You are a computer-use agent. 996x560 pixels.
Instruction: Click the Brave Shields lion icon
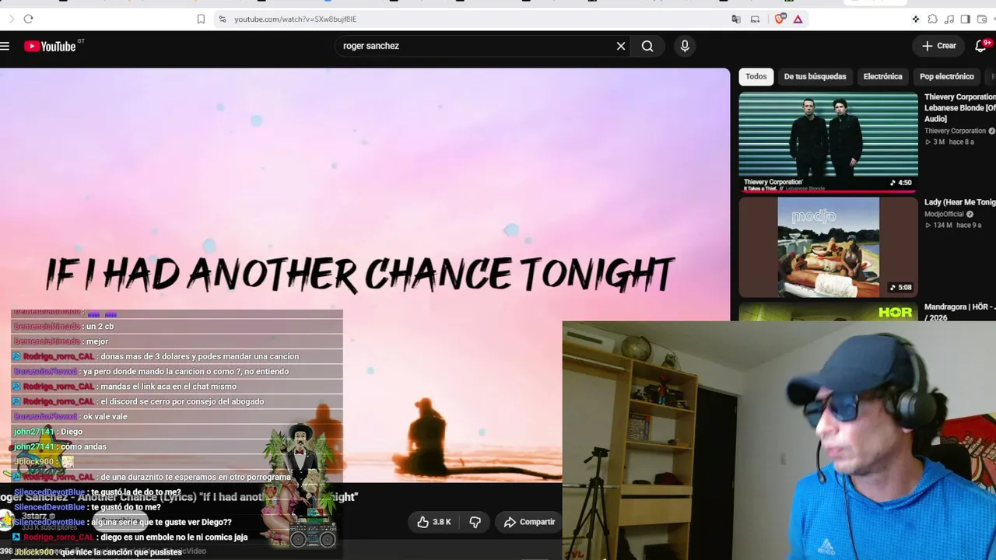coord(780,19)
